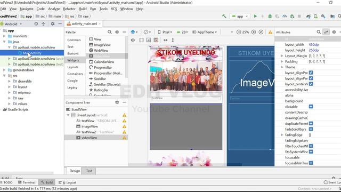Click warning icon next to videoView
This screenshot has width=341, height=192.
[x=124, y=138]
